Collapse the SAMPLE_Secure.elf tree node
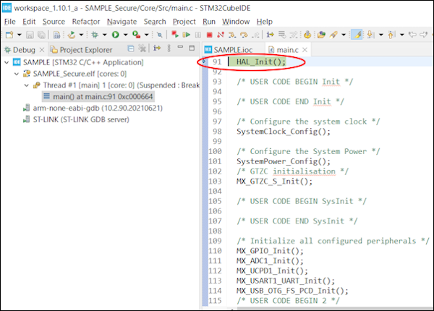Image resolution: width=434 pixels, height=311 pixels. (16, 74)
